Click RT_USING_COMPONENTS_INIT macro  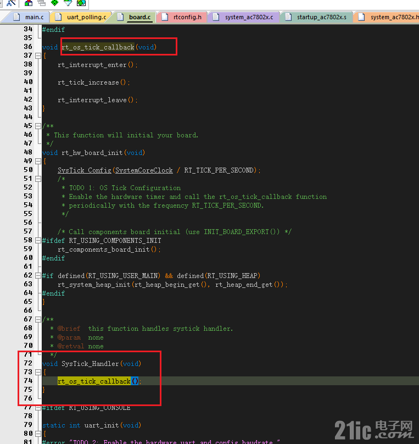[115, 240]
